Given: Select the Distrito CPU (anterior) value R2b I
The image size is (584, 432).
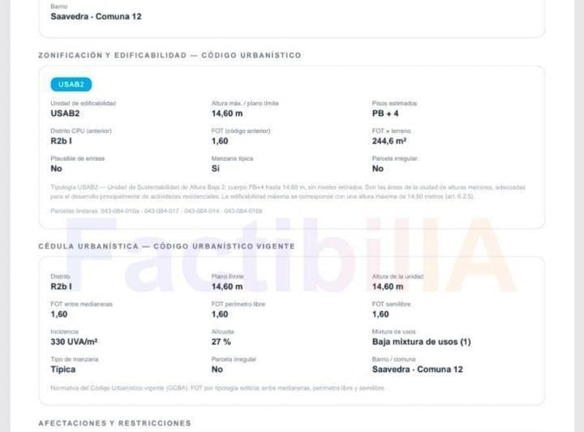Looking at the screenshot, I should [x=61, y=141].
